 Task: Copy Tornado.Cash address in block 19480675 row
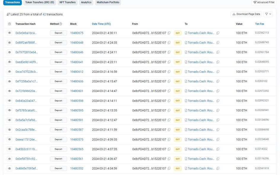click(x=218, y=33)
